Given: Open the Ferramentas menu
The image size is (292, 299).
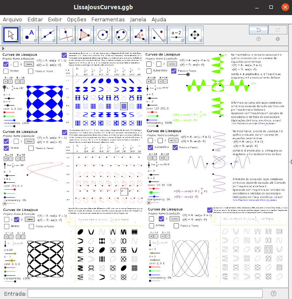Looking at the screenshot, I should coord(108,19).
